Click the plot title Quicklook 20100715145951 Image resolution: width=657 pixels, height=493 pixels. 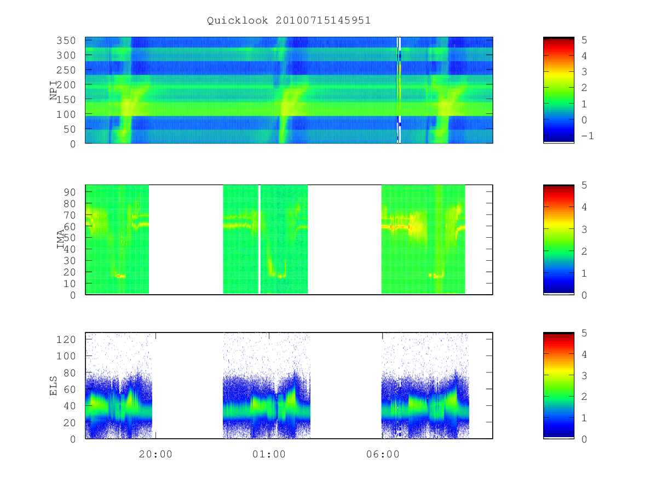click(x=289, y=20)
